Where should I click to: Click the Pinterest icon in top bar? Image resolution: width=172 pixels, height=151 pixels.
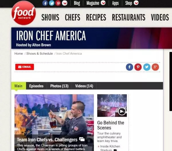click(58, 3)
